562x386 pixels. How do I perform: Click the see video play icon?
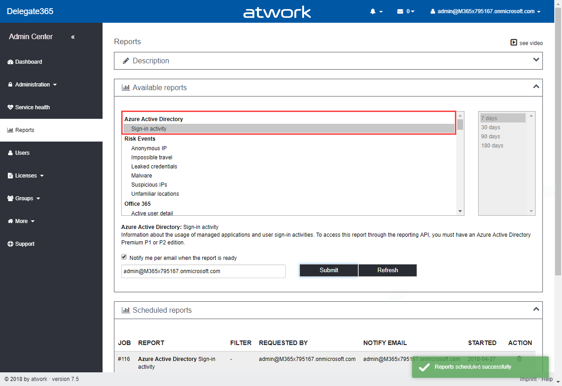[514, 42]
